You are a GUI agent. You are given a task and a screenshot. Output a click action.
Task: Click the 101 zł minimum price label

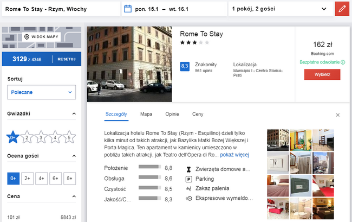click(x=14, y=218)
